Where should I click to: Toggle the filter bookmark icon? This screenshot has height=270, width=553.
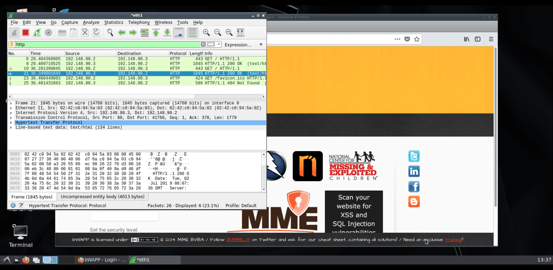pos(12,44)
